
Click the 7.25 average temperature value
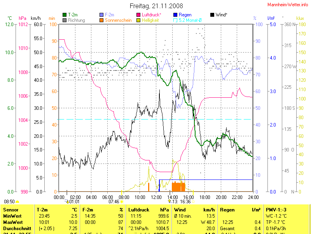coord(73,229)
